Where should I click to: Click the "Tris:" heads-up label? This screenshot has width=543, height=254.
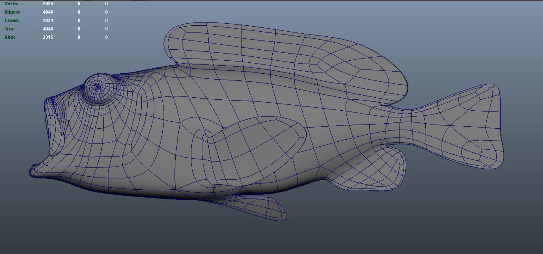click(x=10, y=29)
